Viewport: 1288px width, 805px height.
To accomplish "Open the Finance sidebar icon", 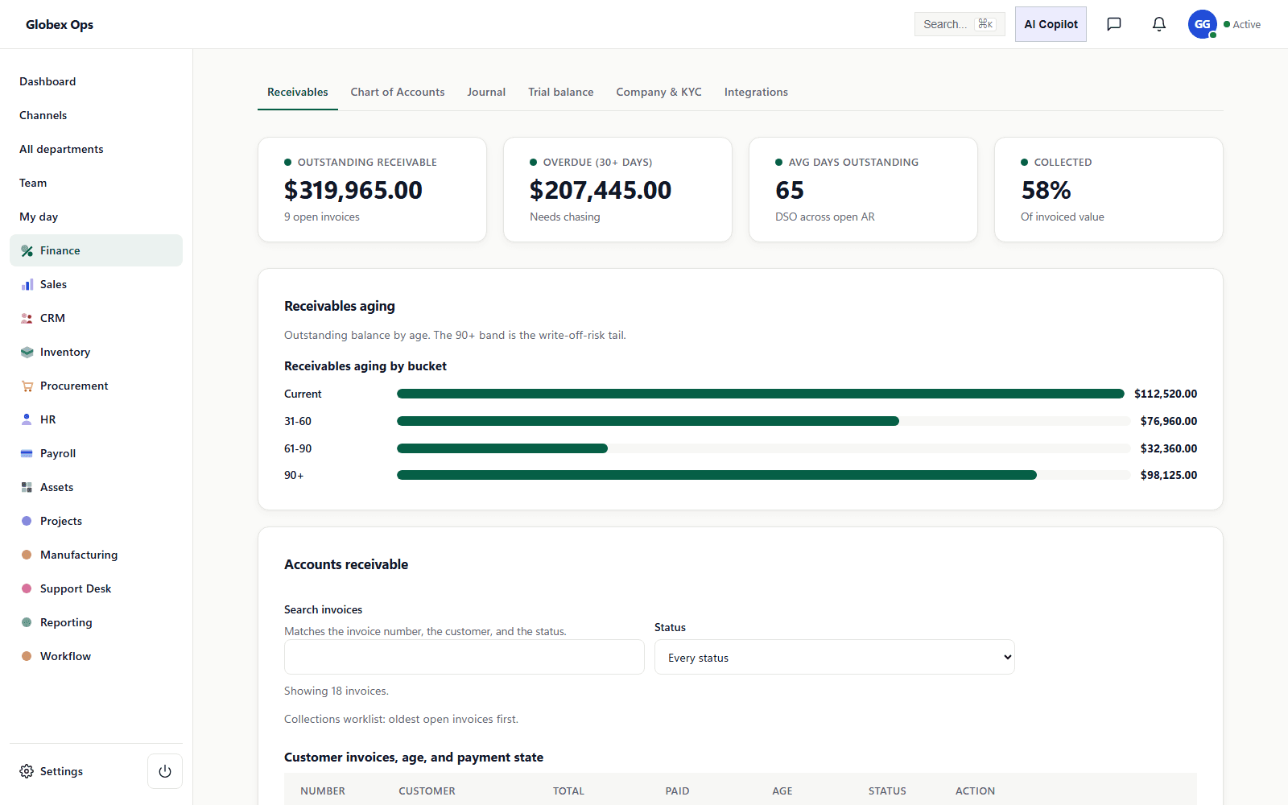I will coord(27,250).
